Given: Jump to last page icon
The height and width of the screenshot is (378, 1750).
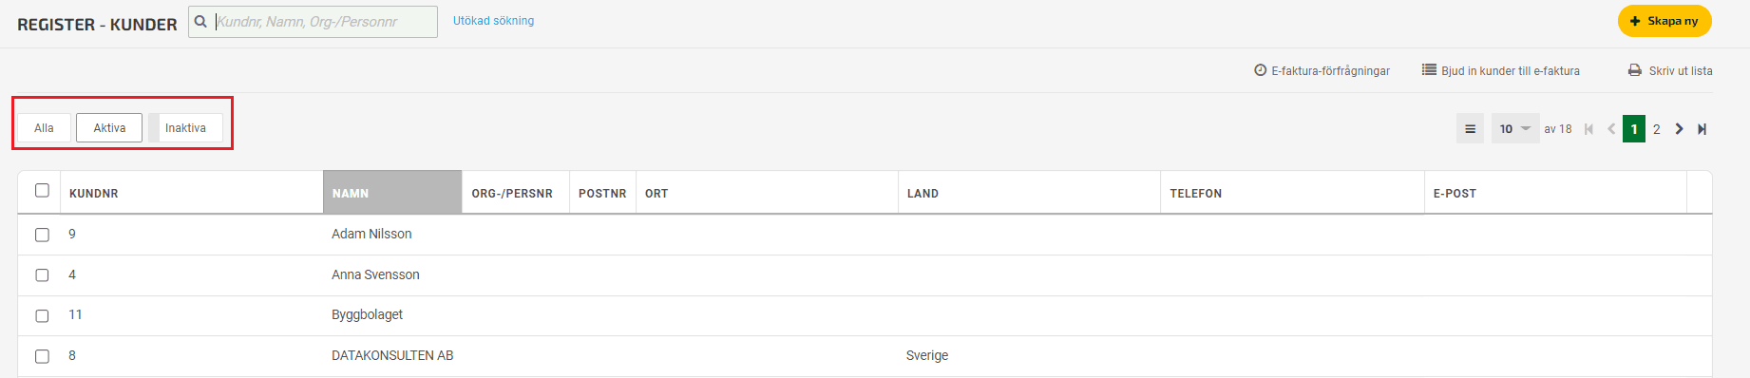Looking at the screenshot, I should [x=1702, y=129].
